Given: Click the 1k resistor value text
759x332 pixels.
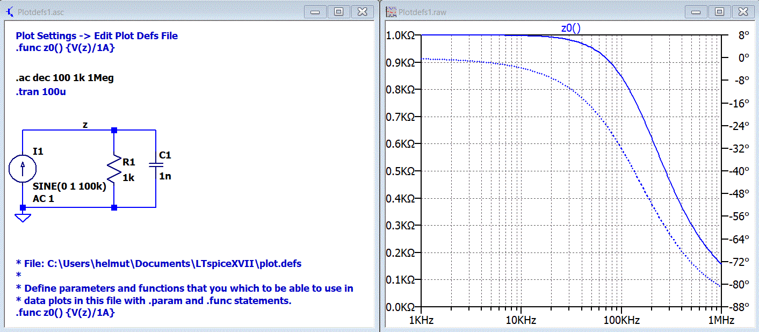Looking at the screenshot, I should pyautogui.click(x=128, y=177).
